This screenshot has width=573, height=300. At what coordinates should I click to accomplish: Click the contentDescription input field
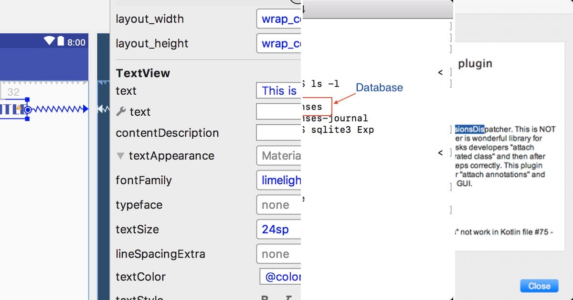pos(279,133)
